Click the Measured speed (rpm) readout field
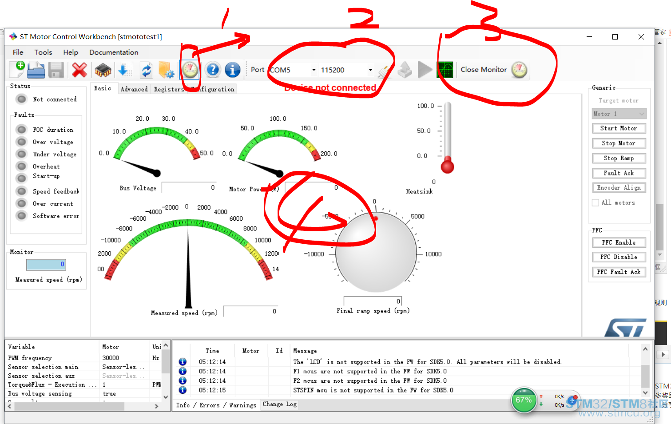This screenshot has width=671, height=424. 251,311
